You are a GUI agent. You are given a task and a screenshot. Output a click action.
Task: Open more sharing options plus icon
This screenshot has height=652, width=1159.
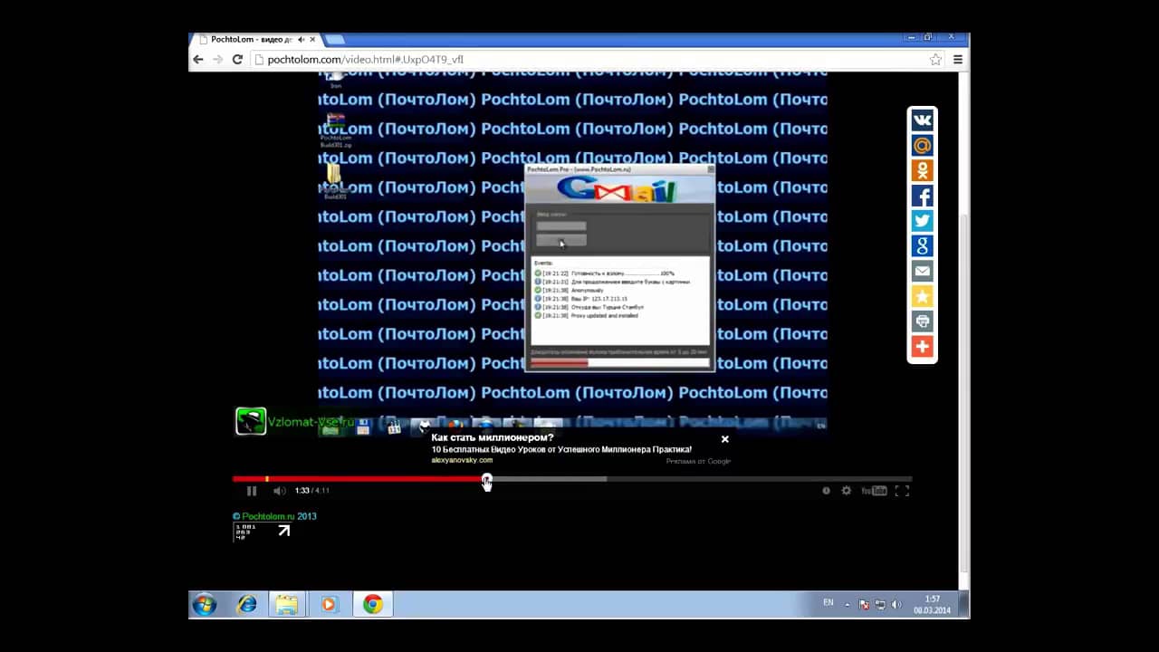point(922,347)
